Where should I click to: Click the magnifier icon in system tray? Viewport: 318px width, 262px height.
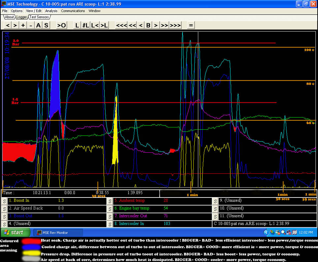point(283,233)
